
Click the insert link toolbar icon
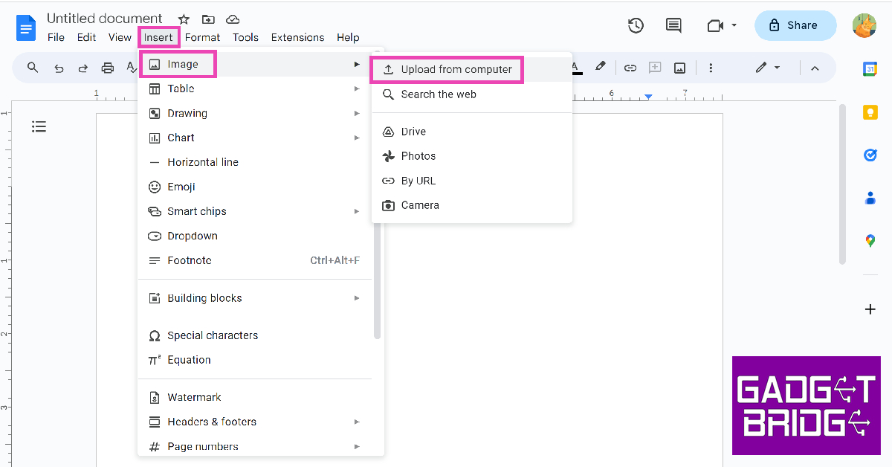click(630, 68)
